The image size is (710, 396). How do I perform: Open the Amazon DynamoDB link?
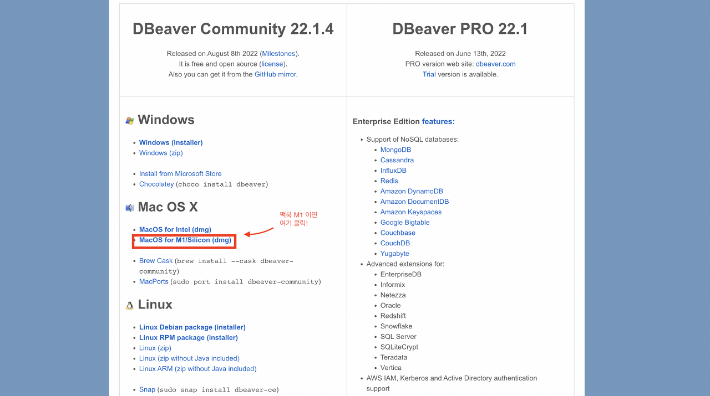click(x=412, y=192)
